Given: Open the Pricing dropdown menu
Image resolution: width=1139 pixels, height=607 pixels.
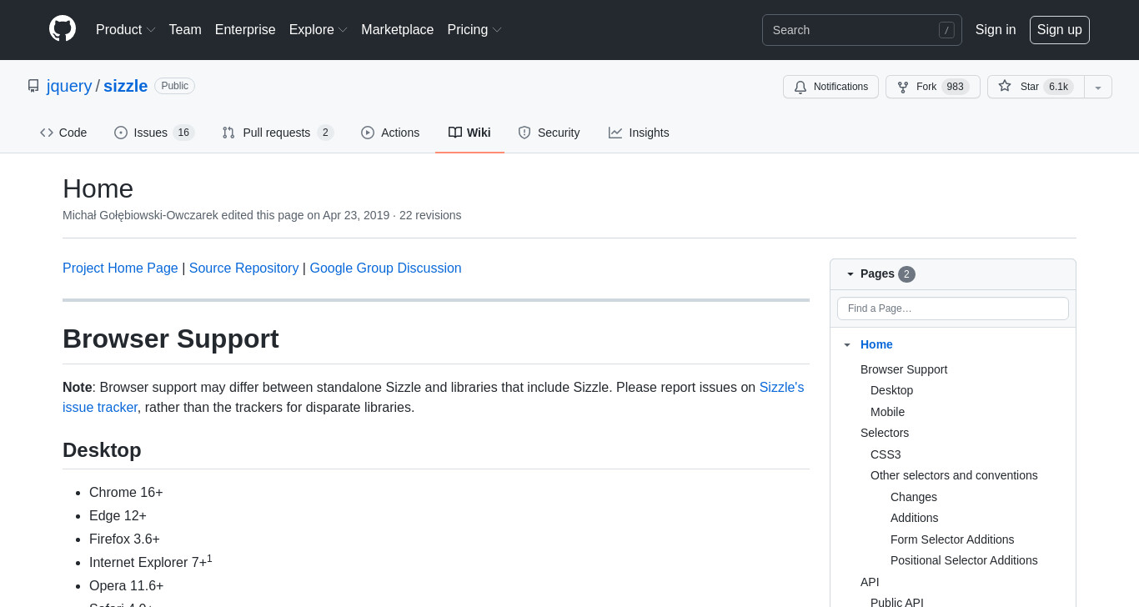Looking at the screenshot, I should coord(474,30).
